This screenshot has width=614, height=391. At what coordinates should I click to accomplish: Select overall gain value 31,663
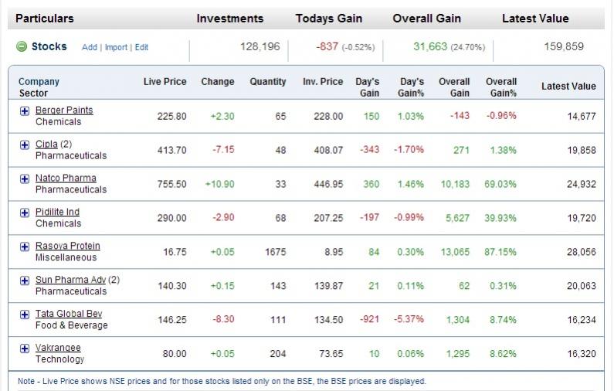[x=430, y=46]
